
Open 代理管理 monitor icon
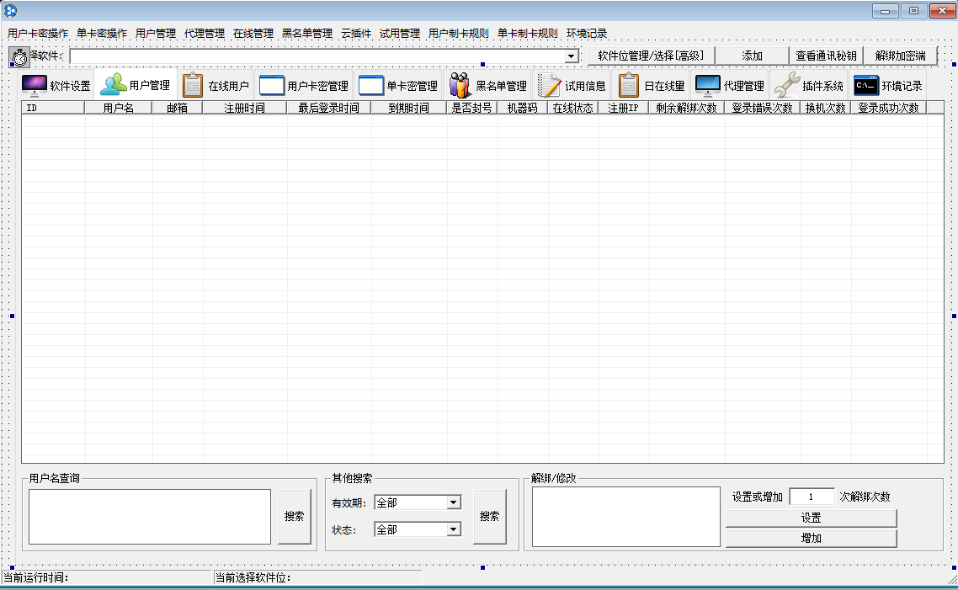(707, 86)
